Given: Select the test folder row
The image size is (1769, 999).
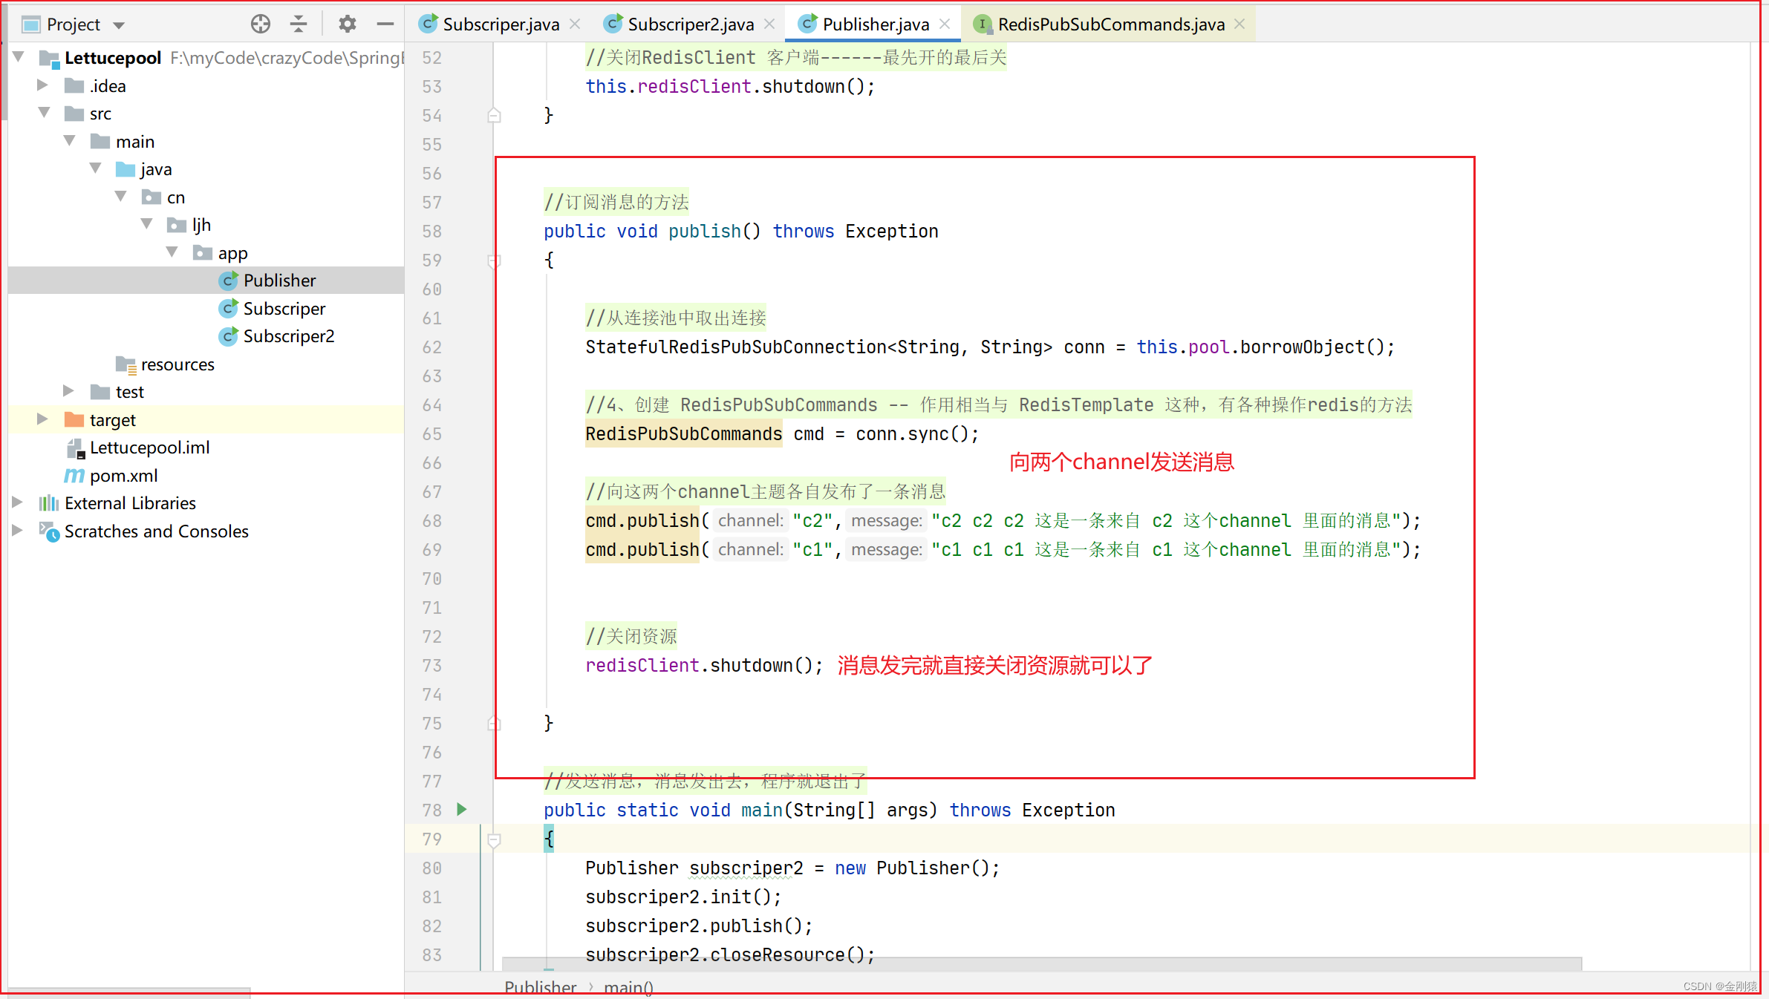Looking at the screenshot, I should [206, 392].
